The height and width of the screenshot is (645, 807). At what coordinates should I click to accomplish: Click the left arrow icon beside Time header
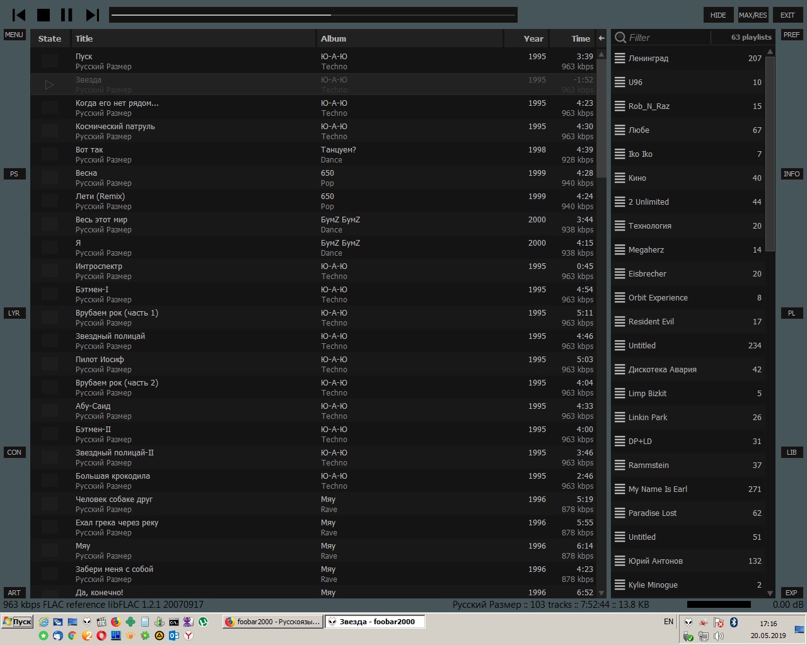(601, 38)
